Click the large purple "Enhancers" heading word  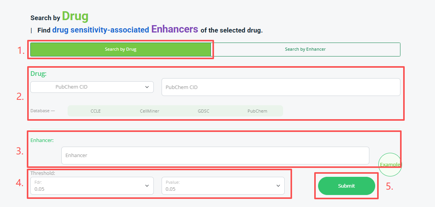(x=175, y=29)
